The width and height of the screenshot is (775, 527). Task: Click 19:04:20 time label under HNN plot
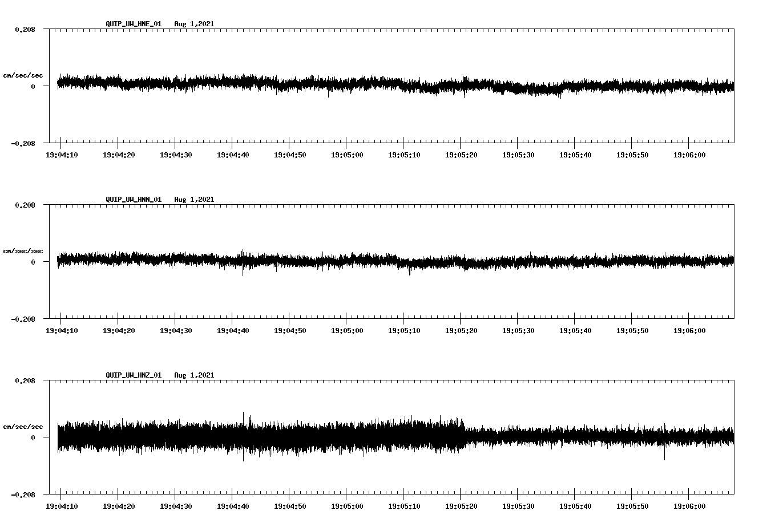point(119,330)
